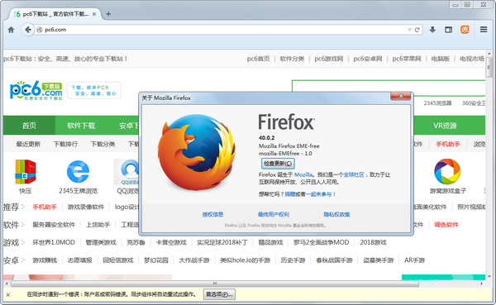Screen dimensions: 496x305
Task: Click the QQ浏览器 icon
Action: [126, 172]
